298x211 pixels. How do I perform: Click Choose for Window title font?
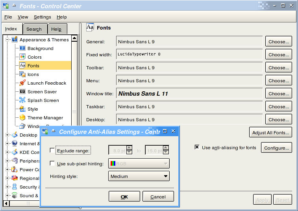click(278, 94)
